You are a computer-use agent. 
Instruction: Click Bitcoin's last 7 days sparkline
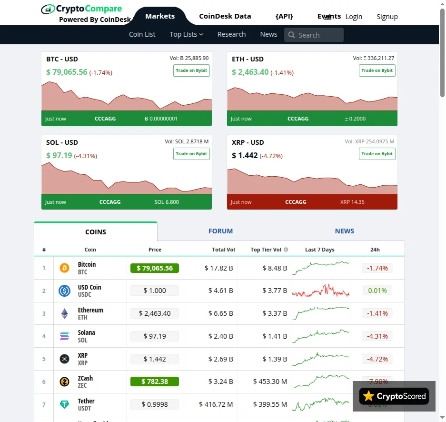coord(320,268)
